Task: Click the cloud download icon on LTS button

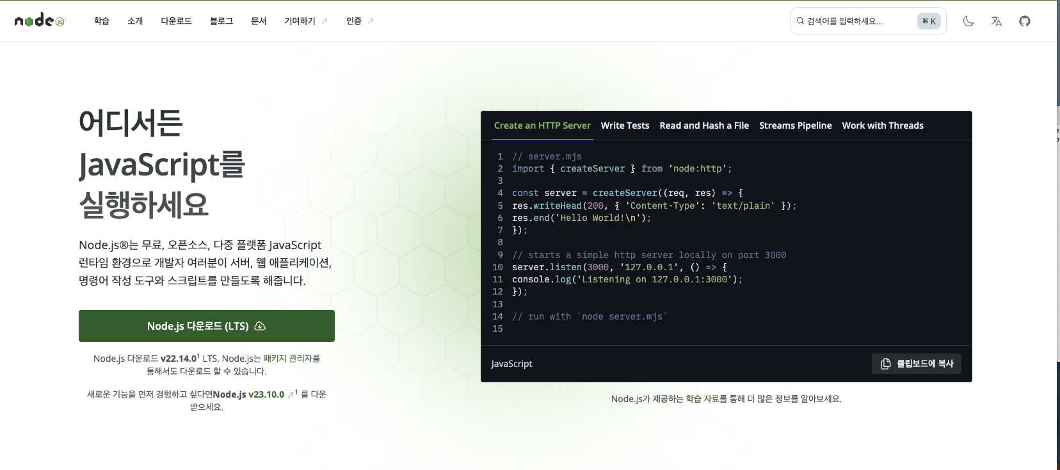Action: click(260, 326)
